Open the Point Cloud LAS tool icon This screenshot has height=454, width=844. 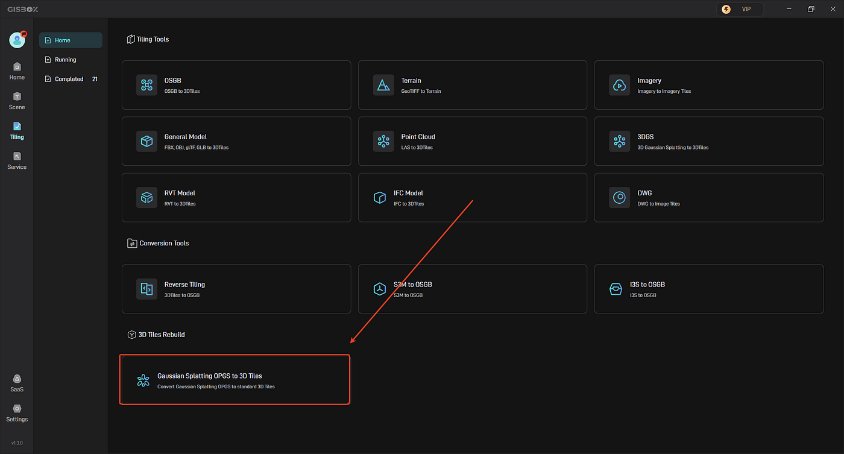click(x=383, y=141)
